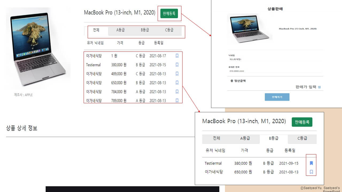Click 'Testiermal' nickname in main list
The width and height of the screenshot is (342, 192).
(x=94, y=65)
